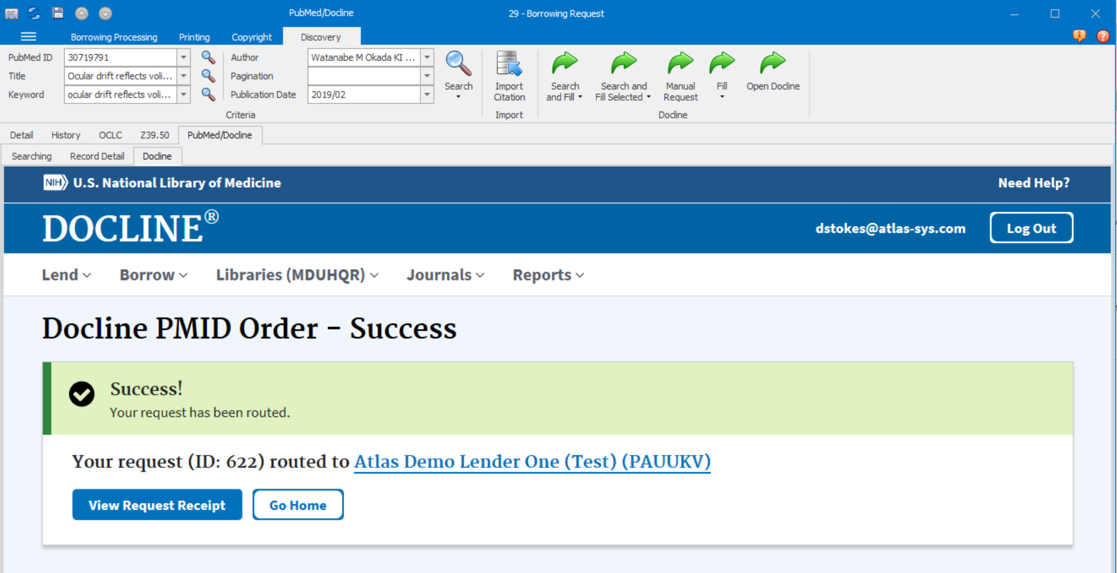Screen dimensions: 1117x573
Task: Click the Search and Fill Selected icon
Action: point(623,63)
